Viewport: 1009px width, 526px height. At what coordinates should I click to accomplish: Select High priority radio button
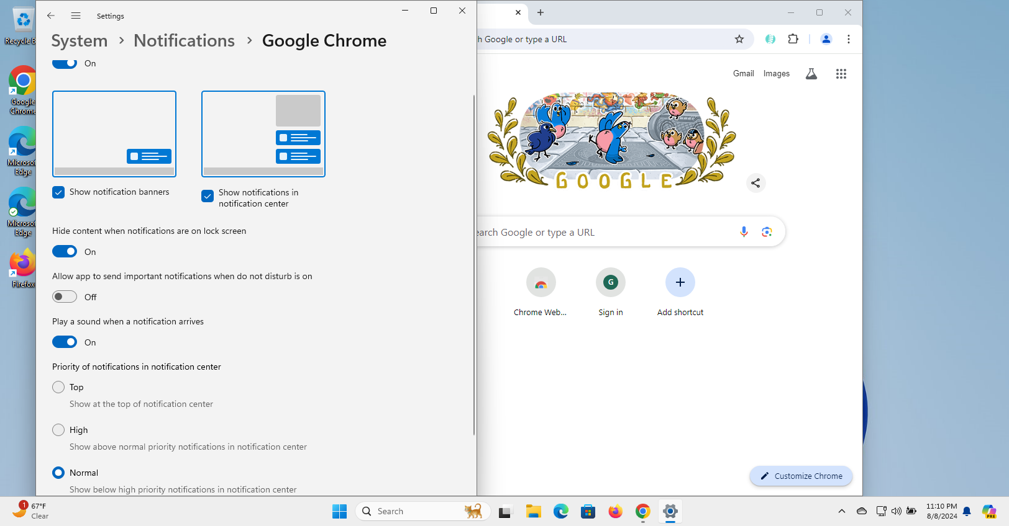pos(58,430)
